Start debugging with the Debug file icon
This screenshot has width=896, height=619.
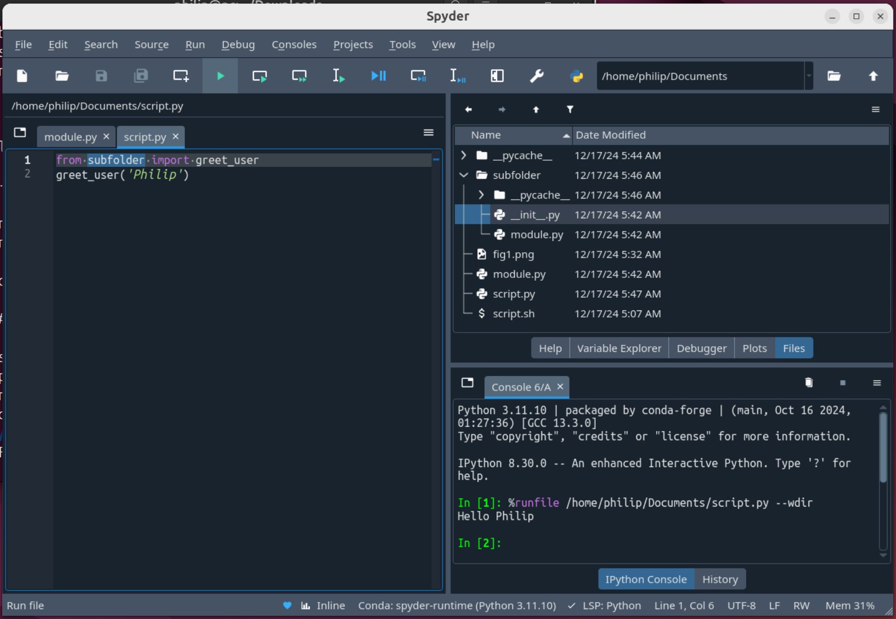pyautogui.click(x=378, y=76)
